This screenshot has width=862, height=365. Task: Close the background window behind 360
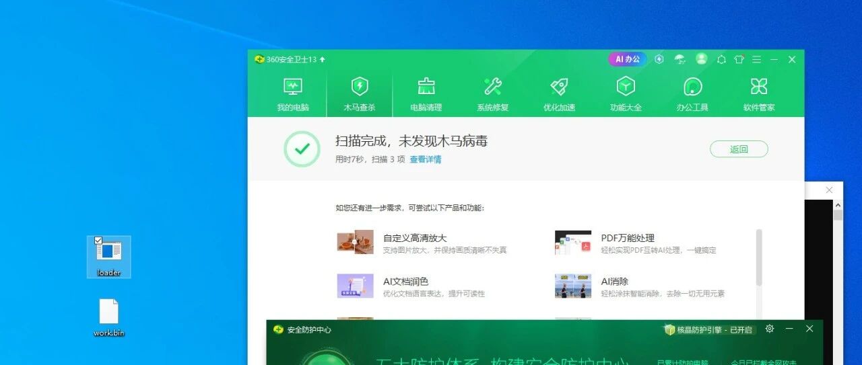(x=829, y=190)
